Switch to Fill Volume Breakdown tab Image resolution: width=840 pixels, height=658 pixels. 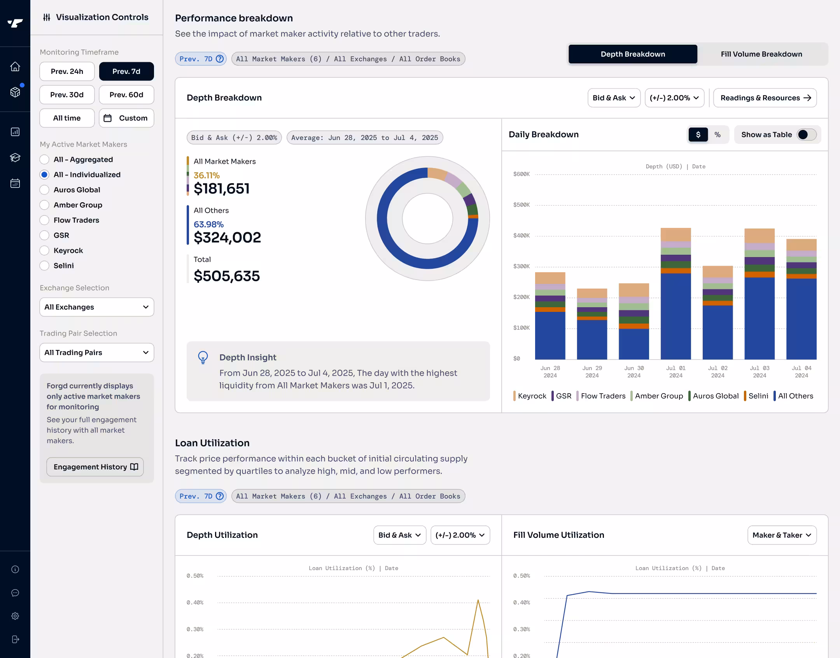coord(761,54)
